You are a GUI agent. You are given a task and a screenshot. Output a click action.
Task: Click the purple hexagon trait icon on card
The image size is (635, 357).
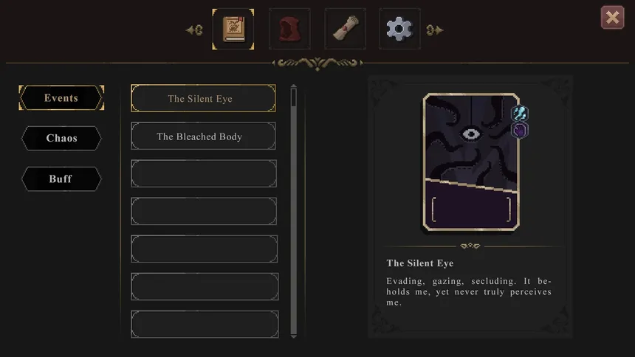(x=520, y=131)
